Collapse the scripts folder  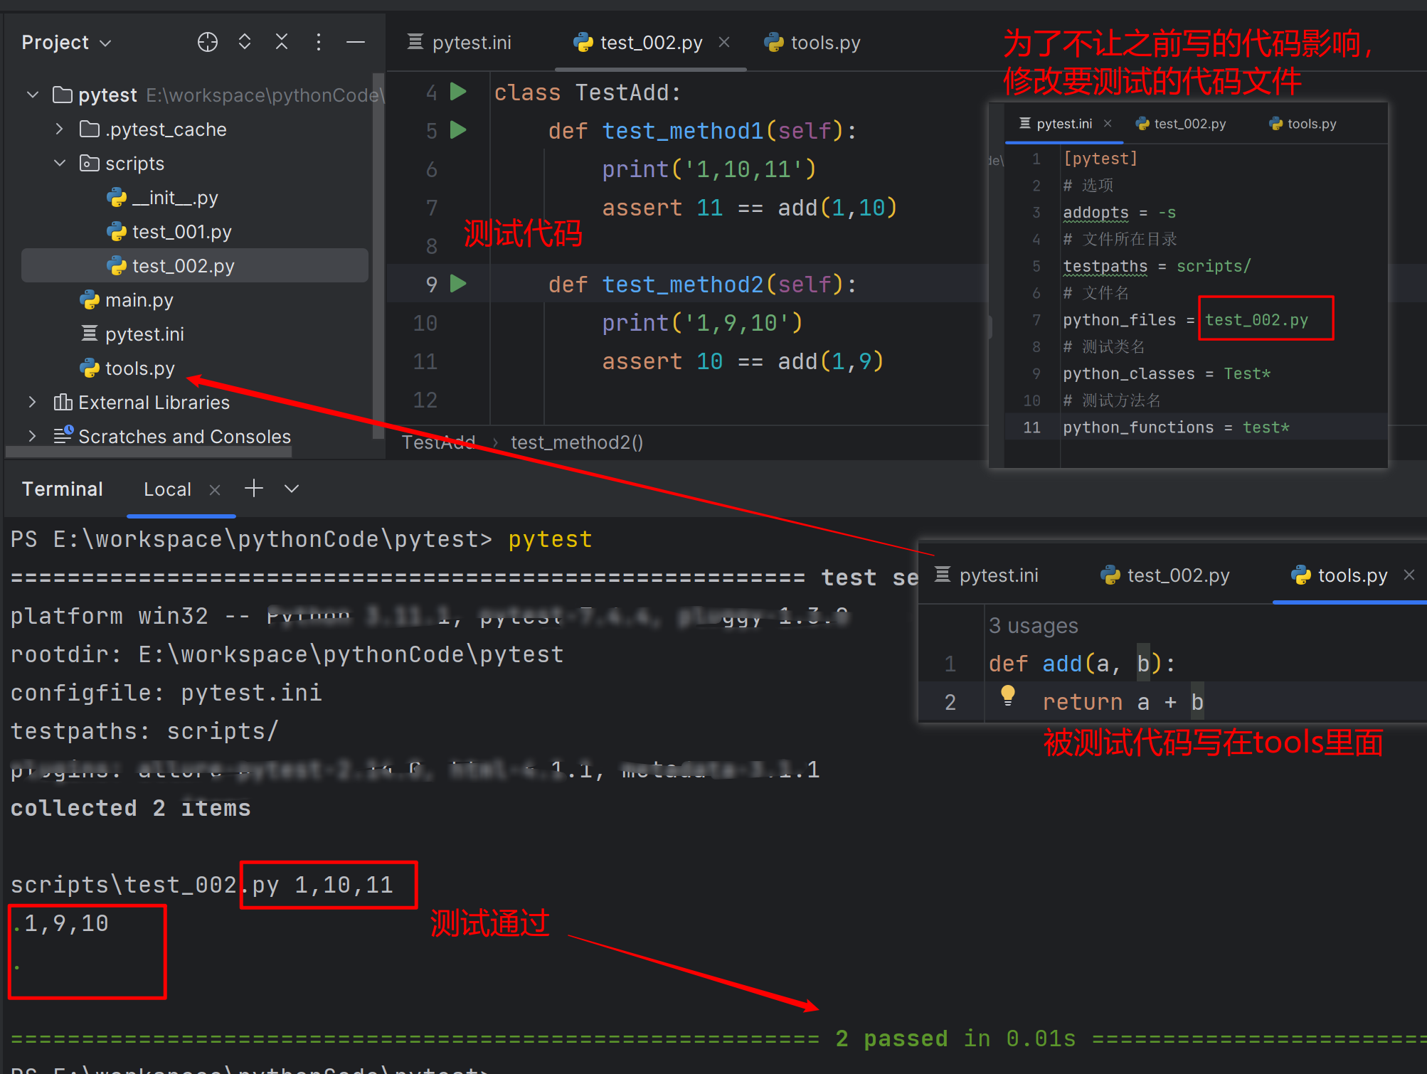[60, 164]
